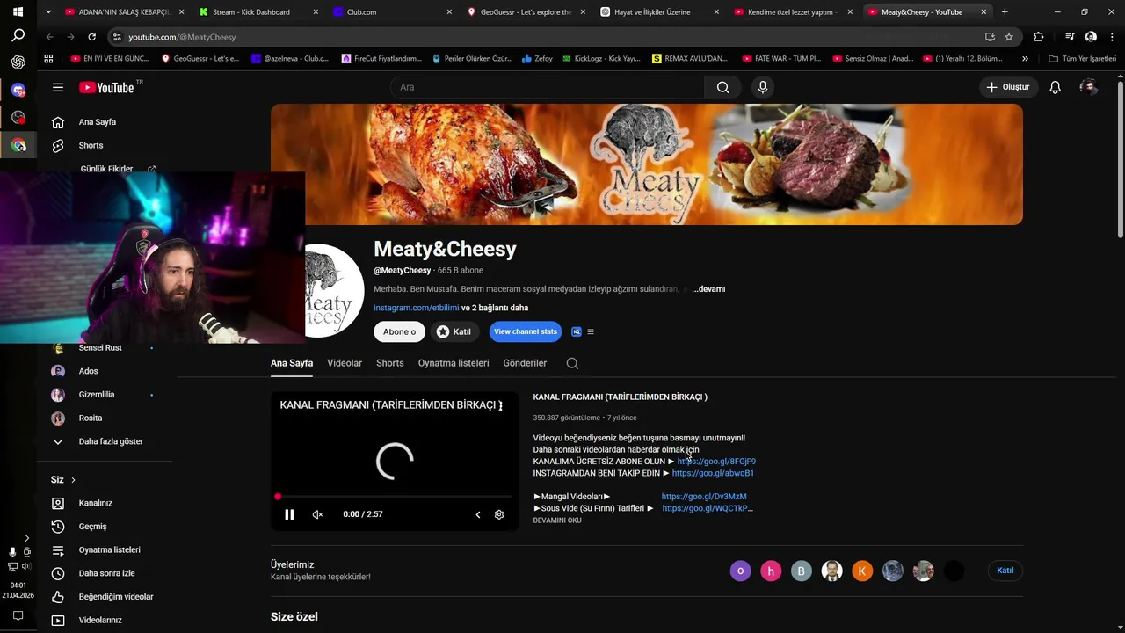The height and width of the screenshot is (633, 1125).
Task: Open the Chrome three-dot menu
Action: pos(1111,37)
